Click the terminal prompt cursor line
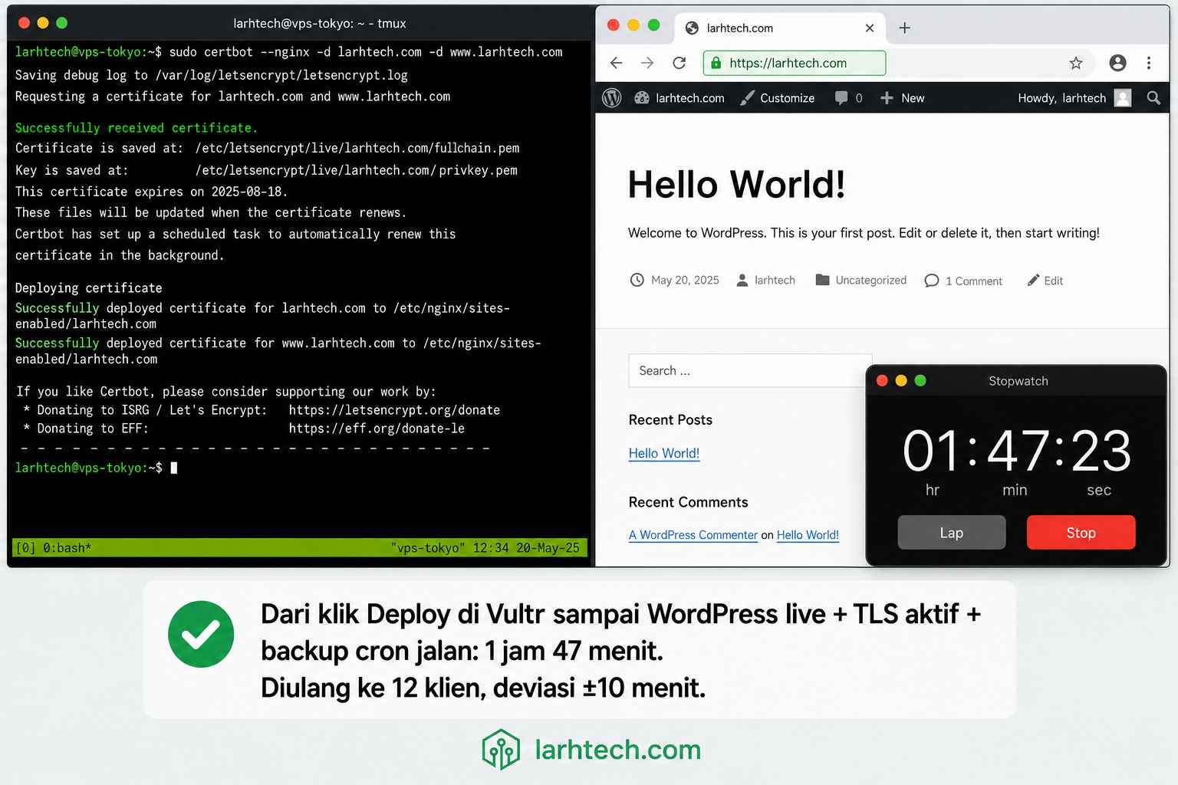1178x785 pixels. click(x=97, y=468)
